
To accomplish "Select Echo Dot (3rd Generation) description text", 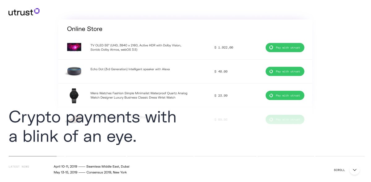I will (x=130, y=69).
